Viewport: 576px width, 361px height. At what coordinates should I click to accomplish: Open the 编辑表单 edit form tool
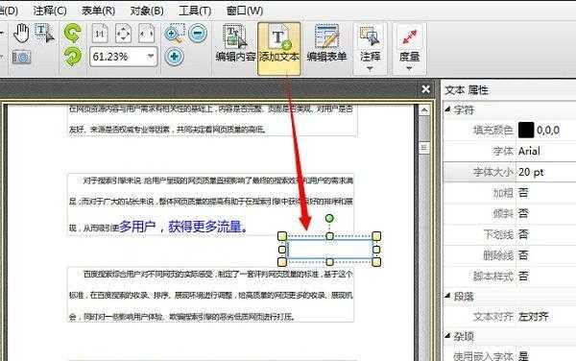click(x=326, y=43)
